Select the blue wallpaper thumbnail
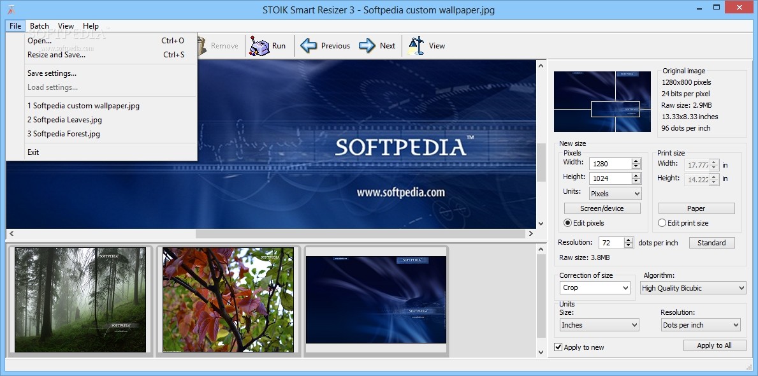 pos(376,300)
